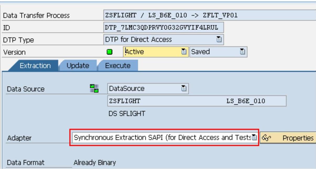This screenshot has height=169, width=316.
Task: Open the Adapter Synchronous Extraction dropdown
Action: (254, 137)
